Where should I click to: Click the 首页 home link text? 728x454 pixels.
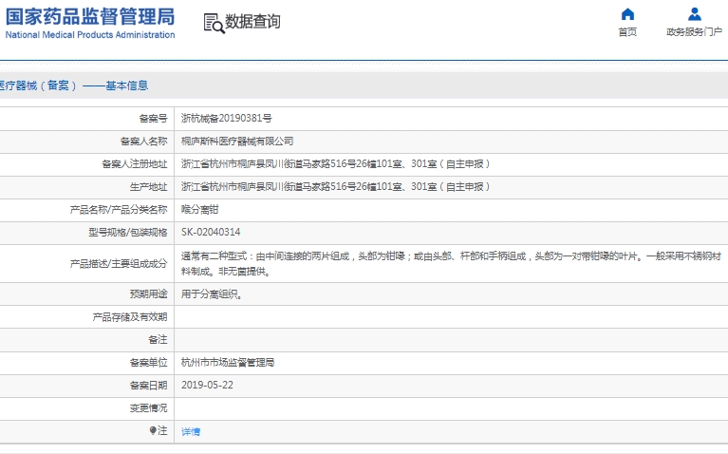(x=627, y=32)
